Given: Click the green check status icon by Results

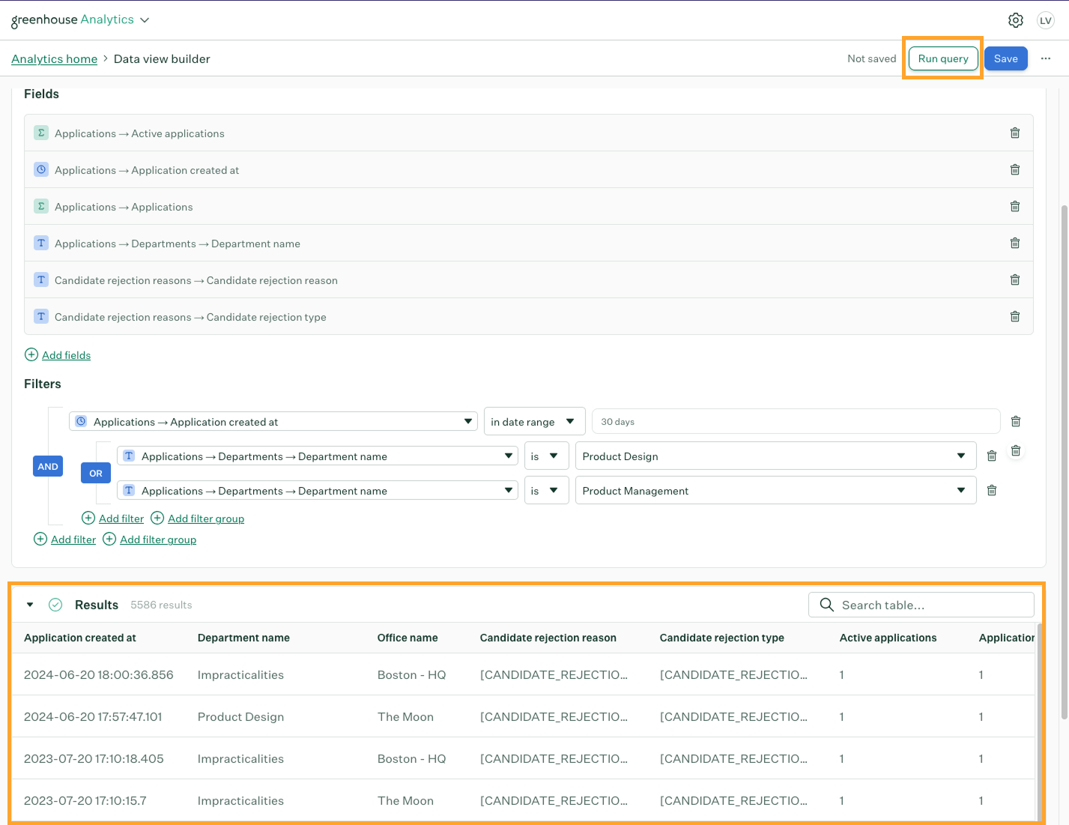Looking at the screenshot, I should tap(55, 605).
